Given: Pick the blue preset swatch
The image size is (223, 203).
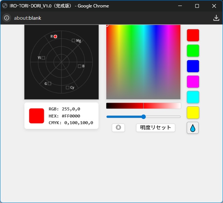Looking at the screenshot, I should (193, 66).
